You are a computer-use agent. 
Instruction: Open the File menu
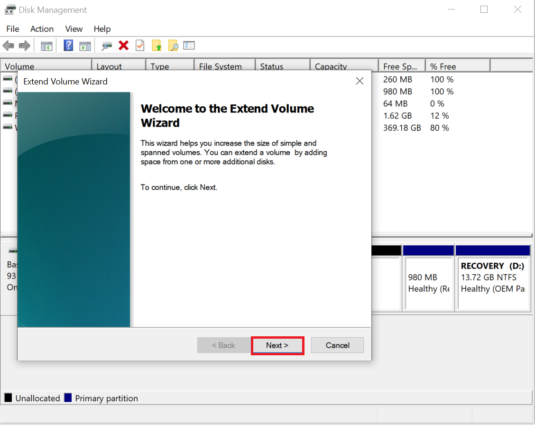[12, 29]
